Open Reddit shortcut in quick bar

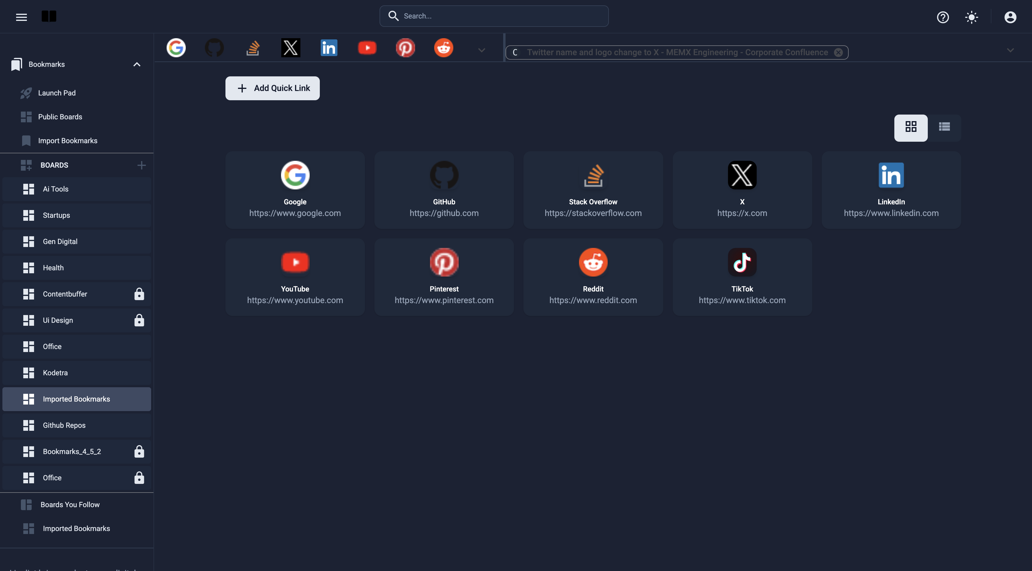click(x=443, y=48)
